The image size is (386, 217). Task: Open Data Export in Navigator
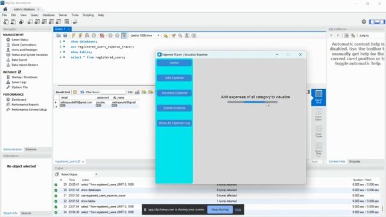[19, 60]
